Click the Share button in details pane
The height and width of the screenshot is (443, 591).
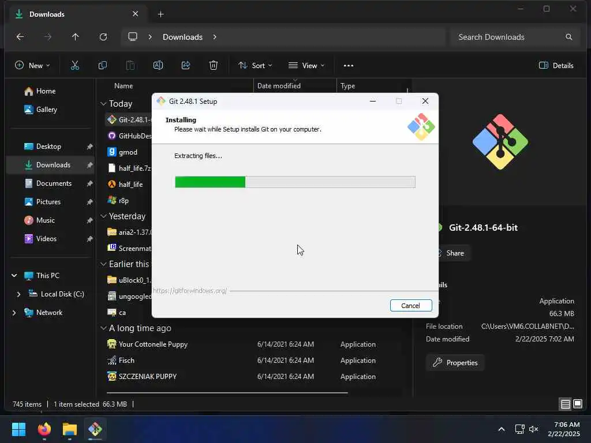click(455, 253)
